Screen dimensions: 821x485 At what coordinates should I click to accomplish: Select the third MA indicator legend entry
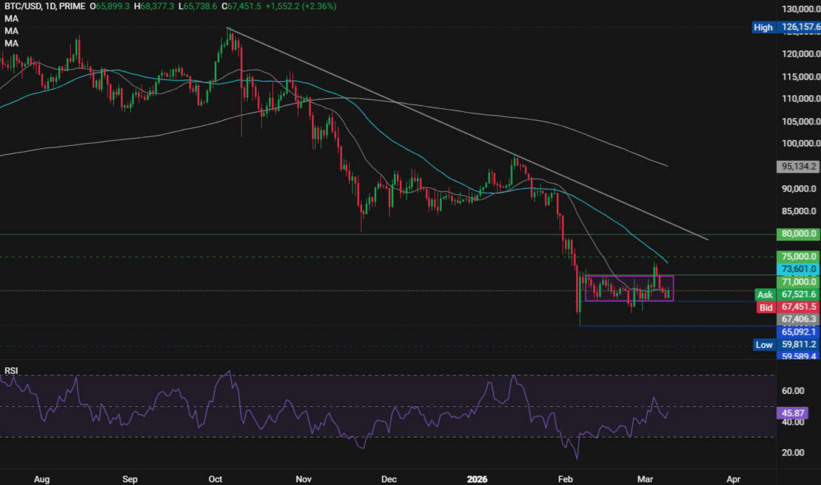pos(10,43)
